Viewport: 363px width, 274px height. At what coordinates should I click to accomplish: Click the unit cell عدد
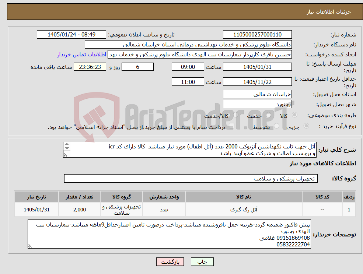point(164,210)
